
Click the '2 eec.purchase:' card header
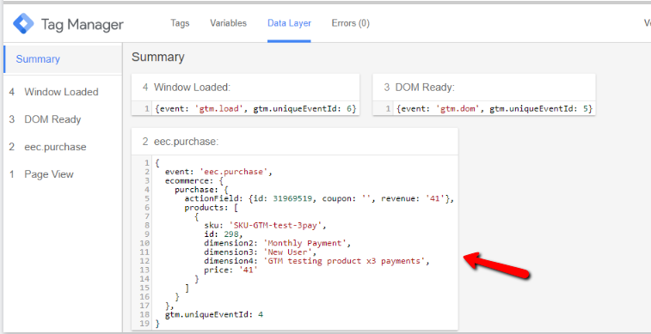tap(295, 142)
